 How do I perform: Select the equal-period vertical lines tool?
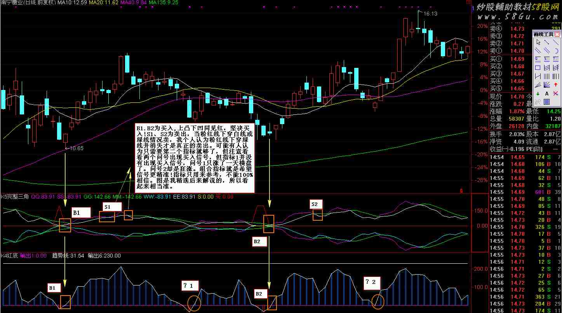pos(547,76)
